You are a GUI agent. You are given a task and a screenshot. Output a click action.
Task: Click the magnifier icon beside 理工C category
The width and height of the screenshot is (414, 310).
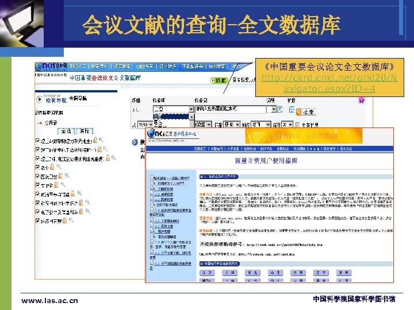pyautogui.click(x=114, y=158)
